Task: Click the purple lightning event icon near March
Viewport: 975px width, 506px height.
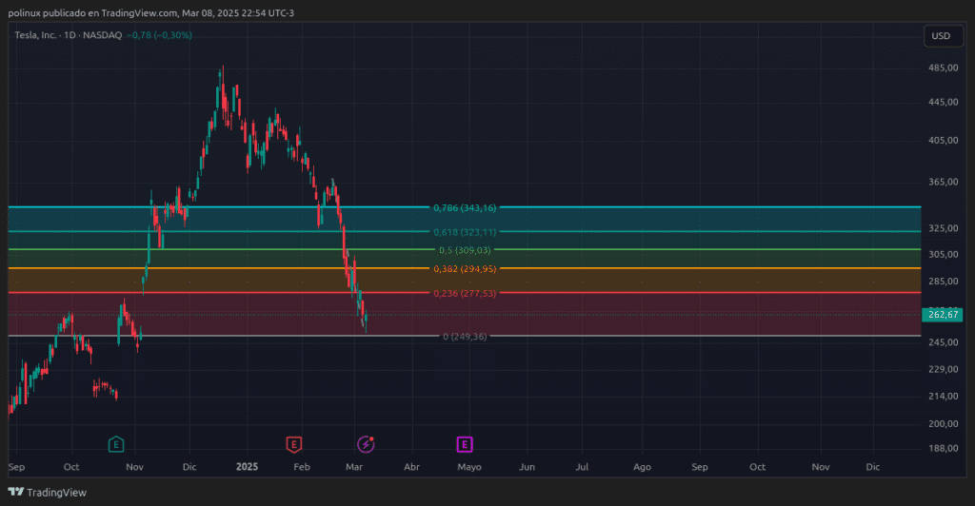Action: click(366, 444)
